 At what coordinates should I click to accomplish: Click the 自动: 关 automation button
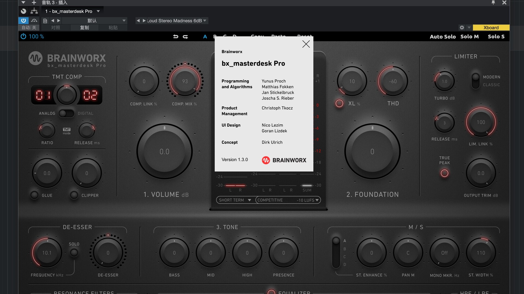[29, 27]
